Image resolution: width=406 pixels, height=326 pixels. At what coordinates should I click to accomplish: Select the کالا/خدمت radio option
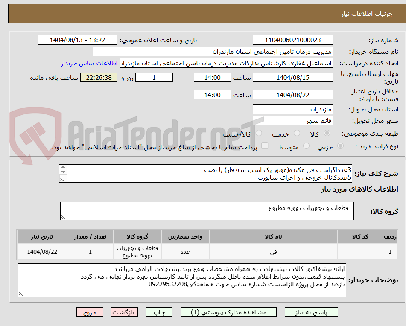click(259, 134)
